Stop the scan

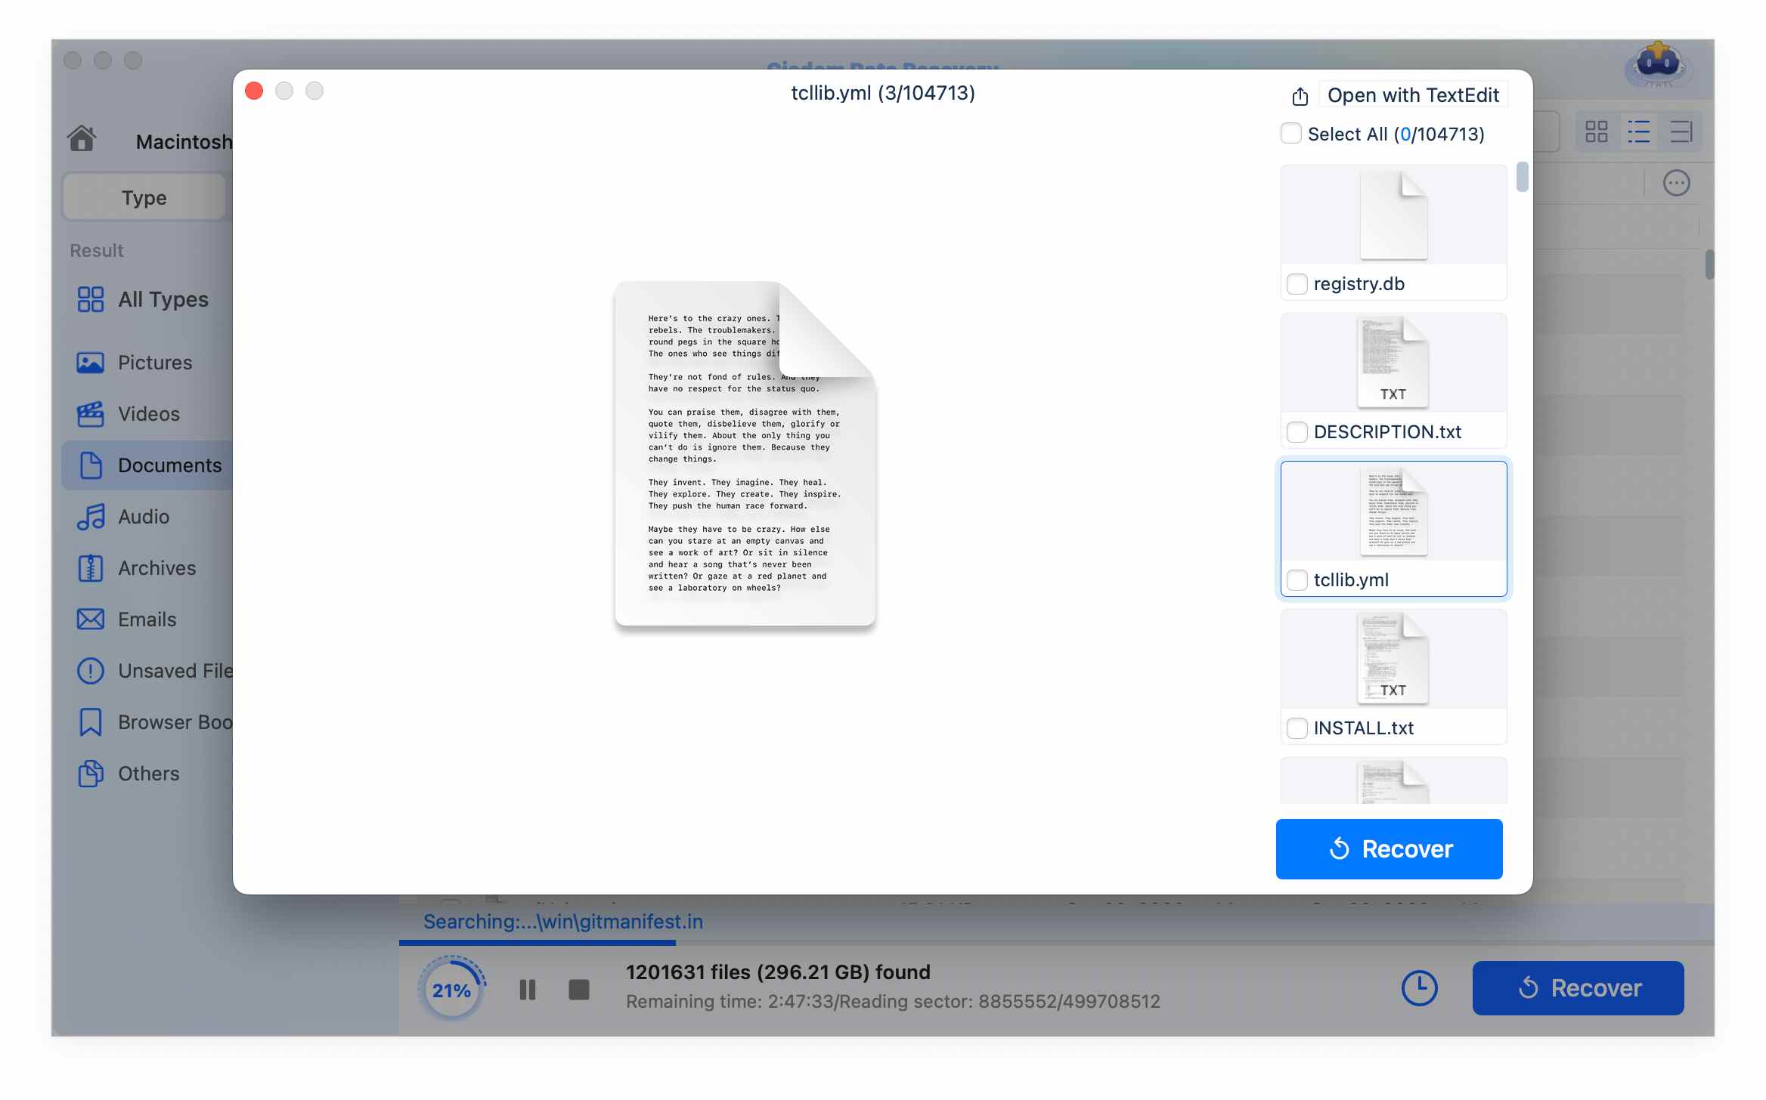[x=578, y=988]
